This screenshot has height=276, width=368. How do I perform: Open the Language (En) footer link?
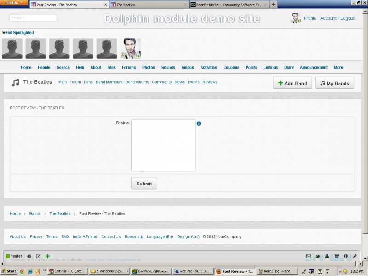160,236
